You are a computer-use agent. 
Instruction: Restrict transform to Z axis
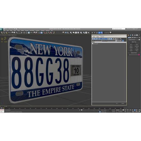(x=97, y=32)
